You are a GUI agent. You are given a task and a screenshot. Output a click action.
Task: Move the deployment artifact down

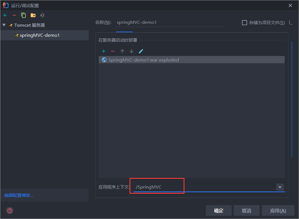click(132, 51)
